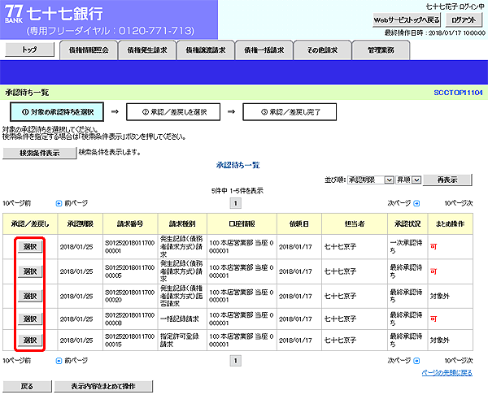
Task: Click next page arrow icon below table
Action: [x=416, y=361]
